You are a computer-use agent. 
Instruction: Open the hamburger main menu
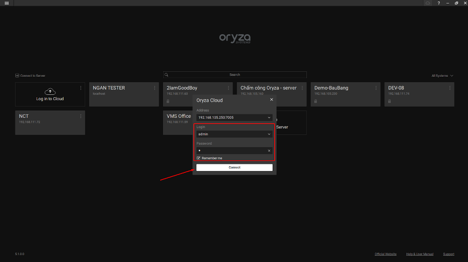click(6, 3)
